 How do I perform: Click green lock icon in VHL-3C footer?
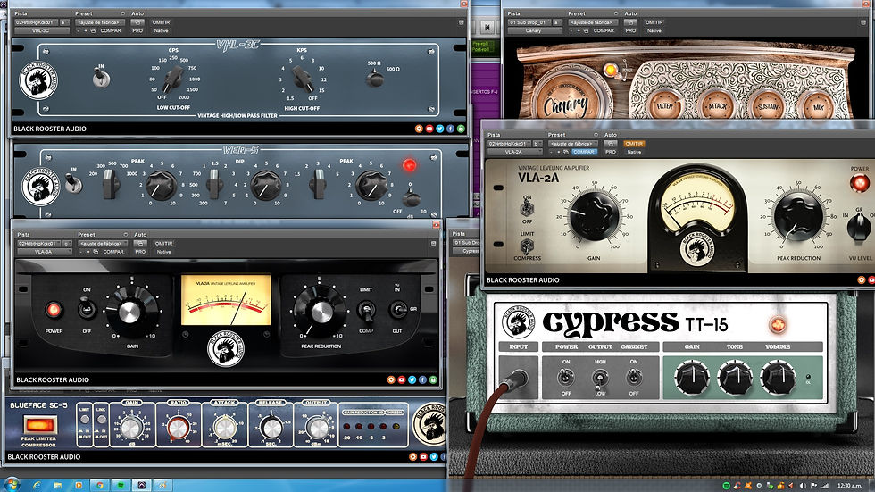tap(461, 129)
